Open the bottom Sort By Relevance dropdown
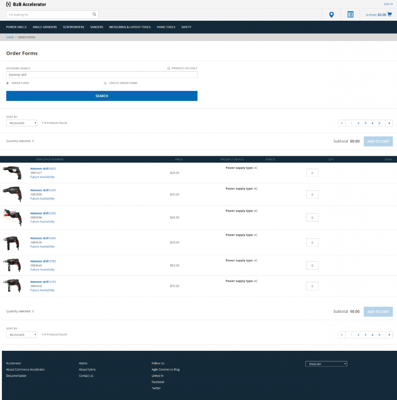Screen dimensions: 397x400 point(22,334)
